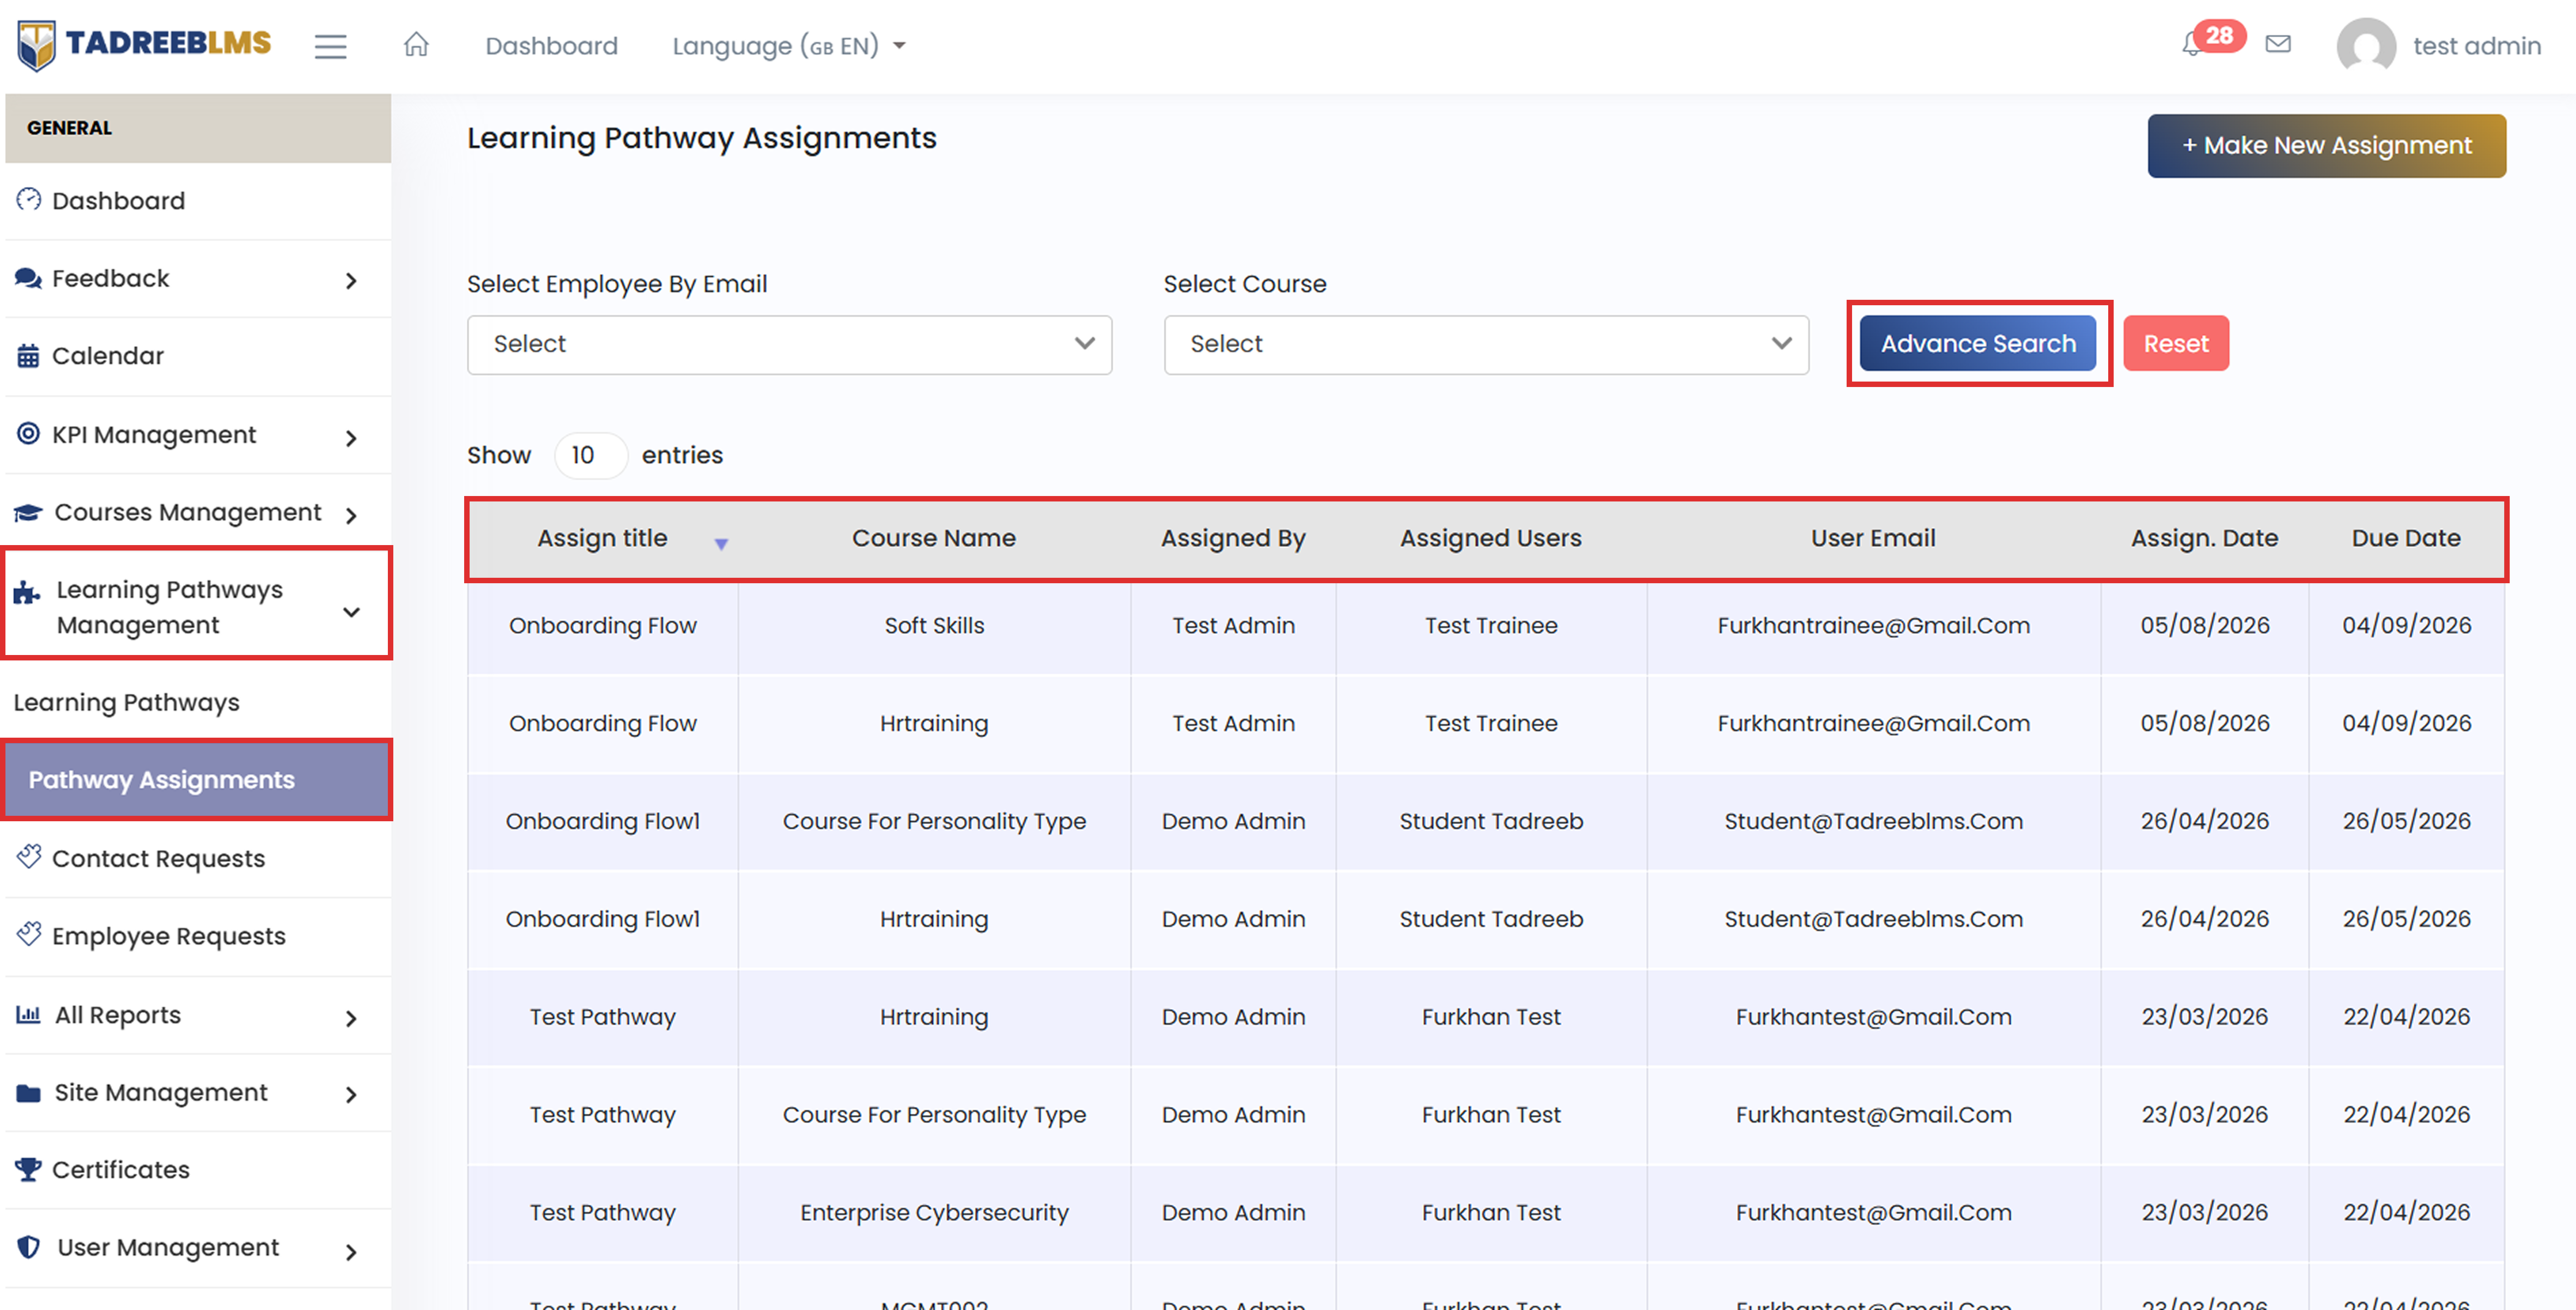Click the Dashboard gauge icon in sidebar

pyautogui.click(x=28, y=200)
